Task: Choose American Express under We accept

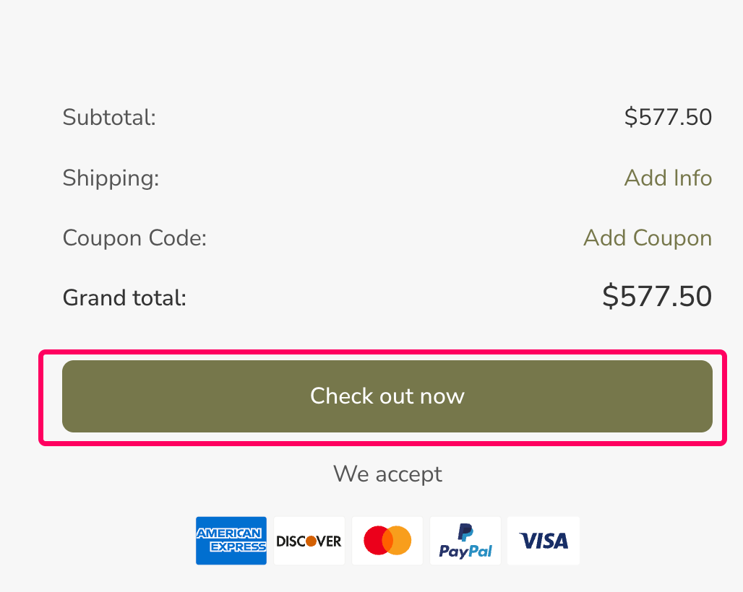Action: pyautogui.click(x=231, y=541)
